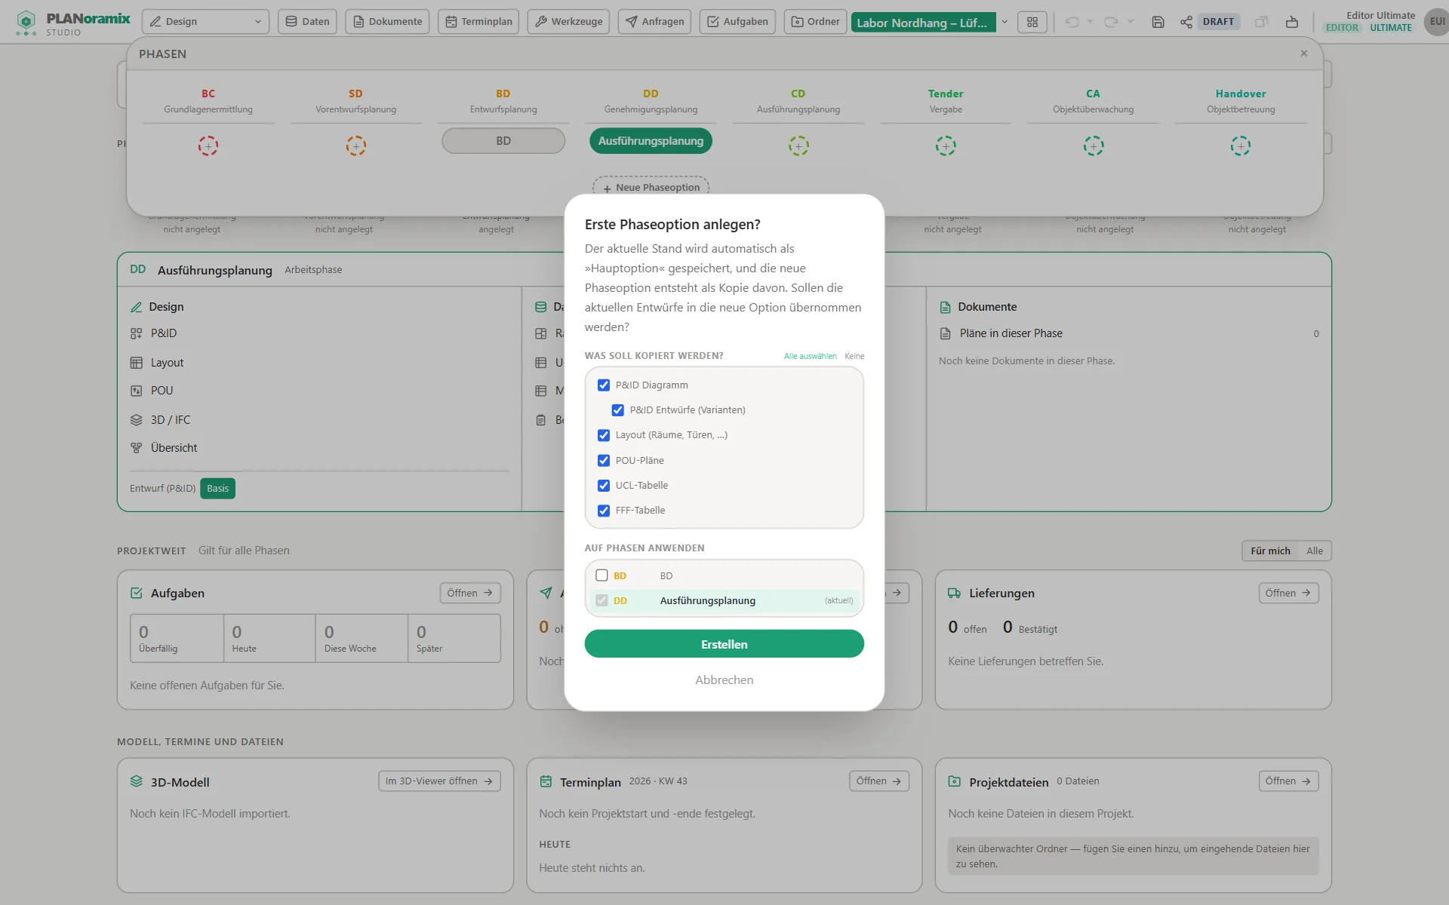
Task: Open the grid view icon next to project name
Action: coord(1032,22)
